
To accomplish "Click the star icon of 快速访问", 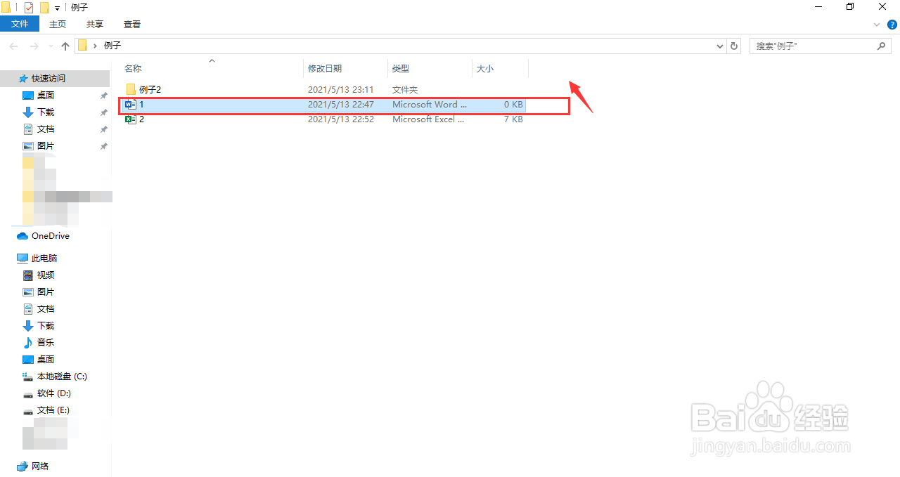I will 22,78.
